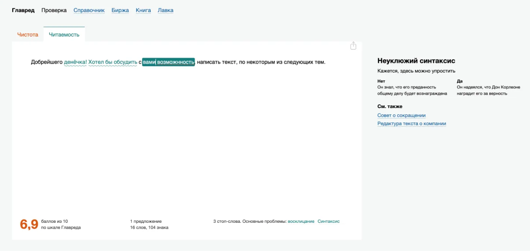
Task: Click the Неуклюжий синтаксис heading
Action: pos(416,61)
